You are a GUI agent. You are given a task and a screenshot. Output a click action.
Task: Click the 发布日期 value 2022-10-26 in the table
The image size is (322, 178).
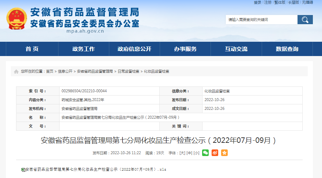coord(215,100)
